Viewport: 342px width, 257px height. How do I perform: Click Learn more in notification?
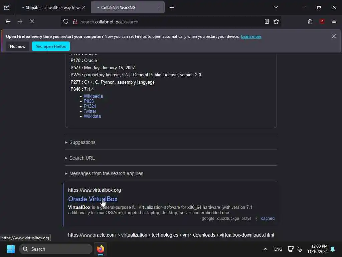(251, 36)
